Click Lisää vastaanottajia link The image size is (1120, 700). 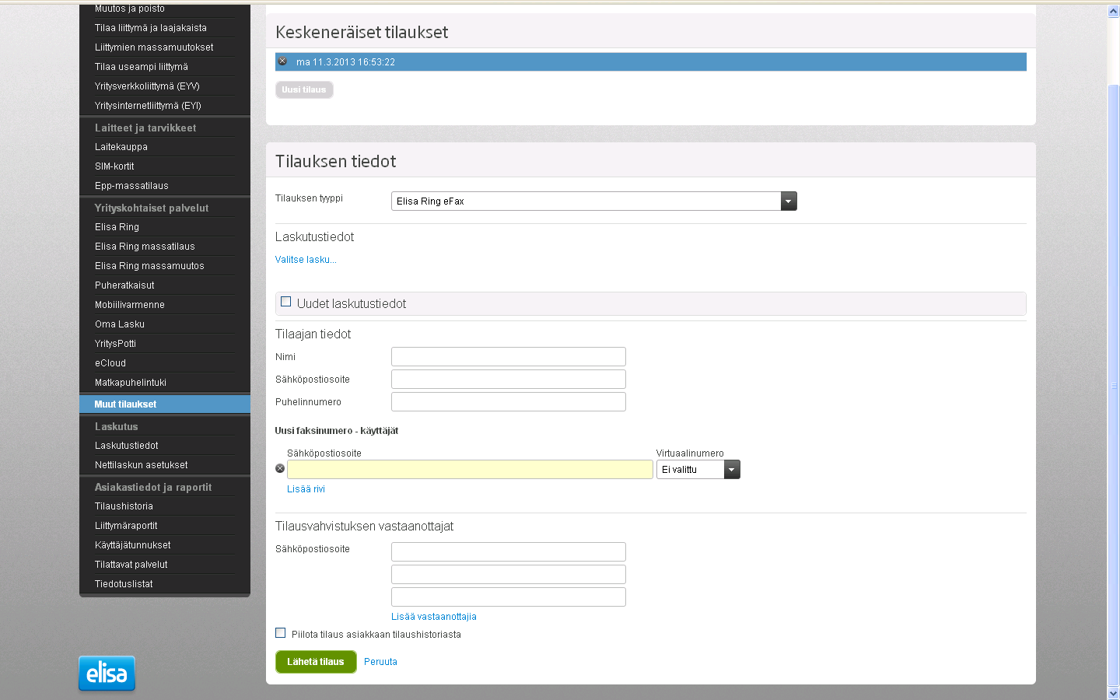click(434, 617)
